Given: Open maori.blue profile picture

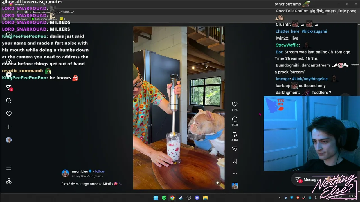Looking at the screenshot, I should (65, 173).
